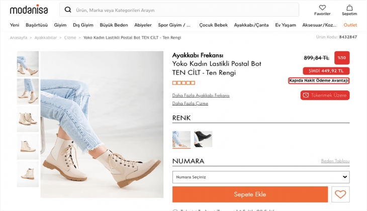
Task: Select the black boot color swatch
Action: tap(203, 139)
